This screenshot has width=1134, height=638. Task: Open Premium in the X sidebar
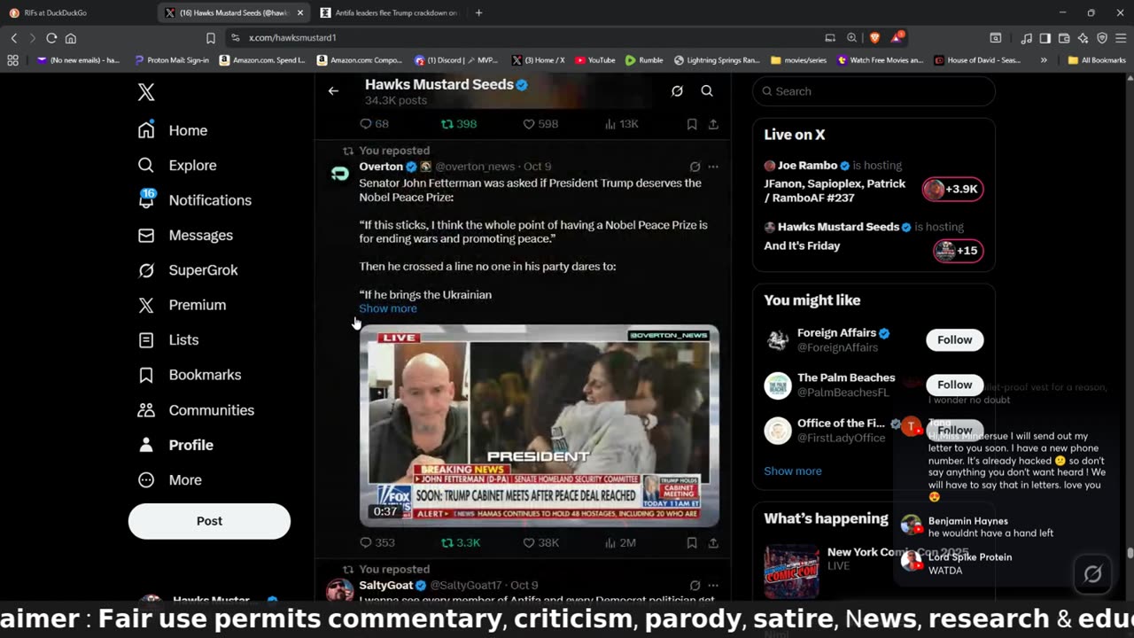(x=182, y=305)
